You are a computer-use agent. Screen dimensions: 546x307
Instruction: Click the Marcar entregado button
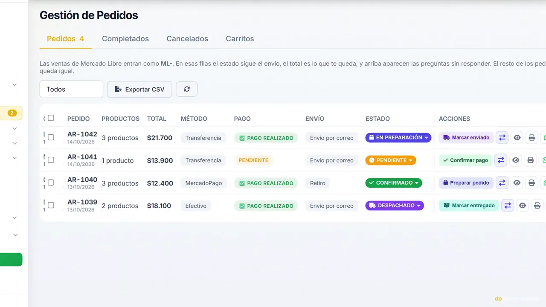(469, 206)
